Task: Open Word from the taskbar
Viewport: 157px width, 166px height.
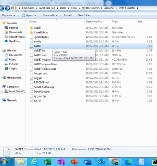Action: [x=88, y=162]
